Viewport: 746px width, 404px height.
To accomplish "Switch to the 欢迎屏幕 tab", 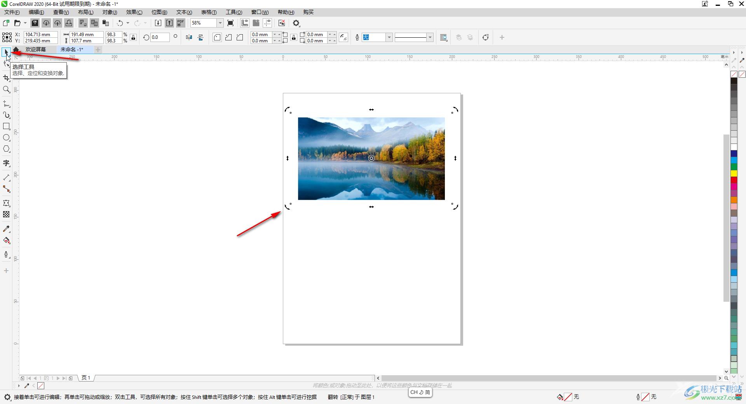I will pyautogui.click(x=36, y=49).
